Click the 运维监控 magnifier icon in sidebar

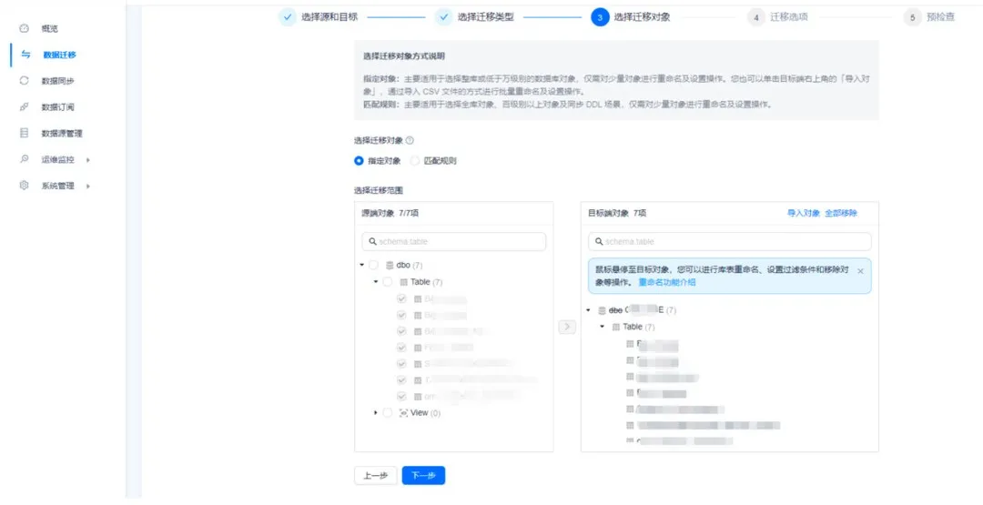25,159
